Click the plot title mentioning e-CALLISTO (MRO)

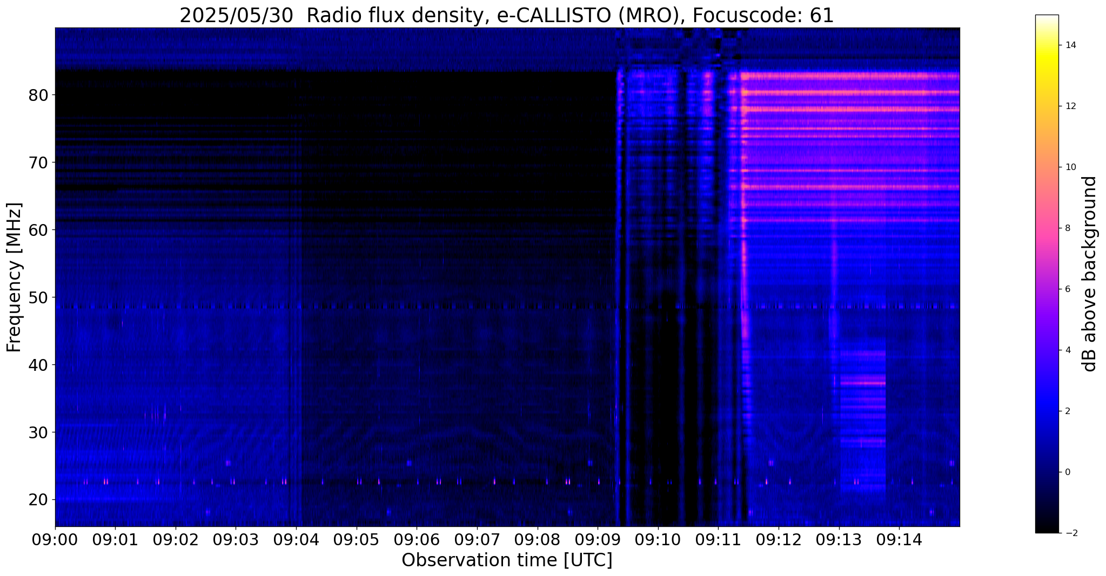pos(507,15)
